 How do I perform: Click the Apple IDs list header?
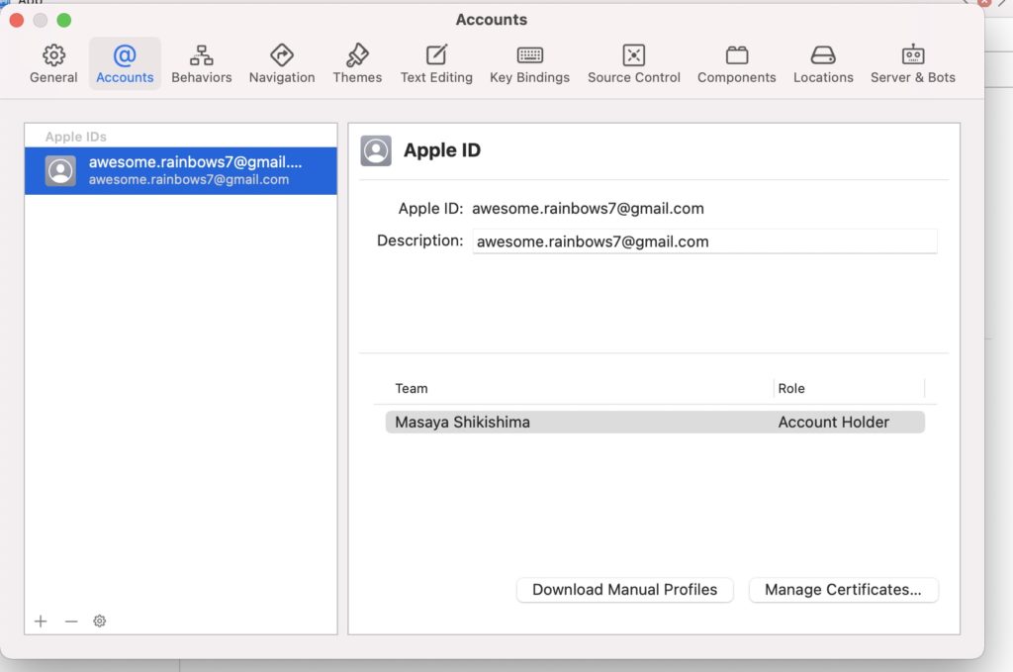(75, 137)
